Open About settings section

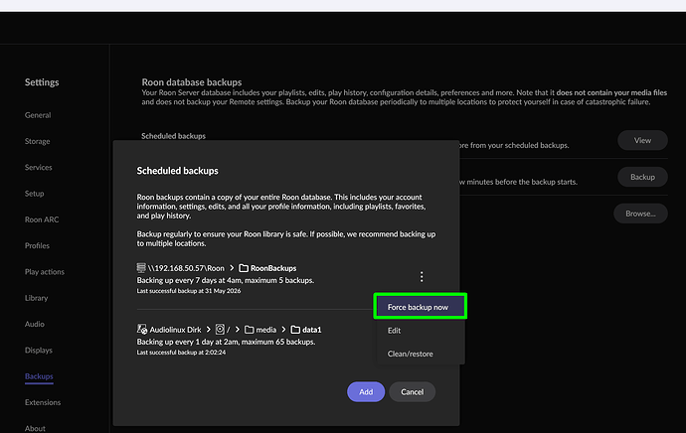[35, 428]
